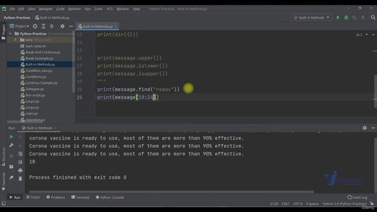Image resolution: width=377 pixels, height=212 pixels.
Task: Go to next highlighted warning arrow
Action: (373, 35)
